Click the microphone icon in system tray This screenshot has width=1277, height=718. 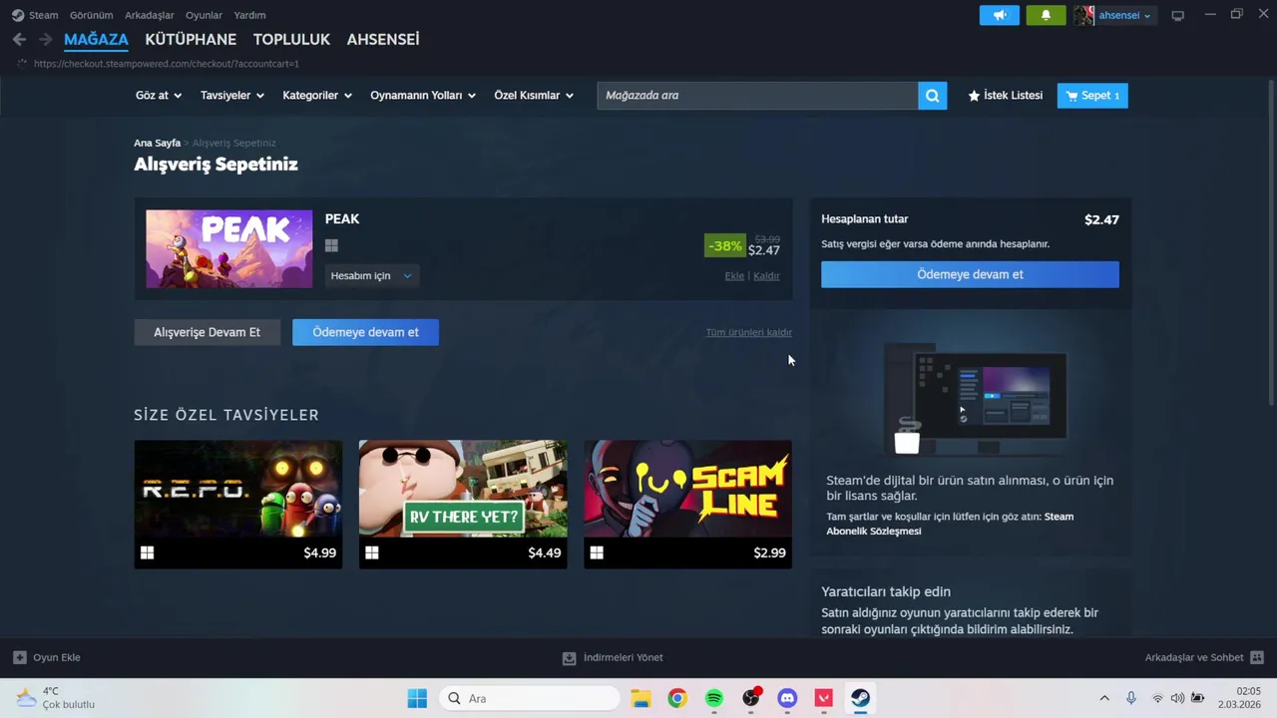[x=1130, y=698]
